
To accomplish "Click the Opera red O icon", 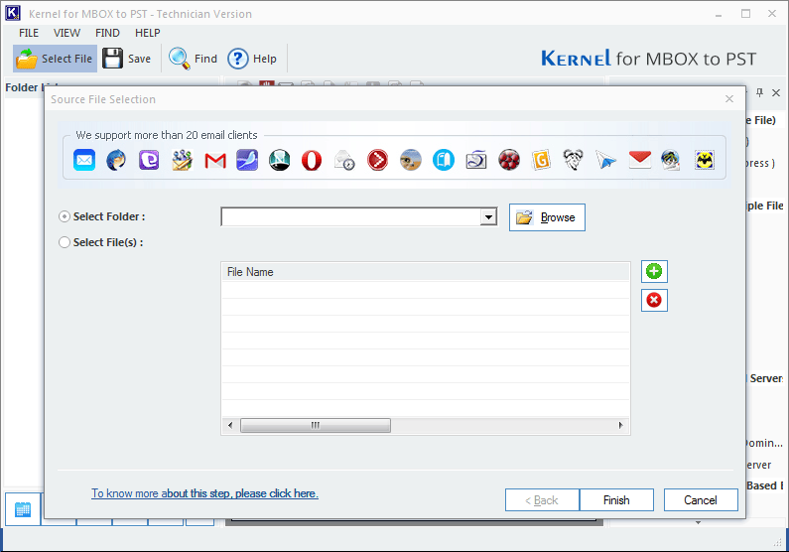I will [312, 161].
